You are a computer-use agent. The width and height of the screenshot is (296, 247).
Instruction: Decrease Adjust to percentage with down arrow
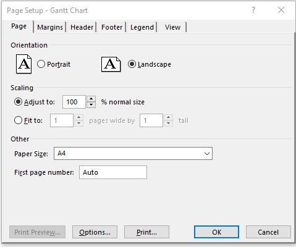91,105
